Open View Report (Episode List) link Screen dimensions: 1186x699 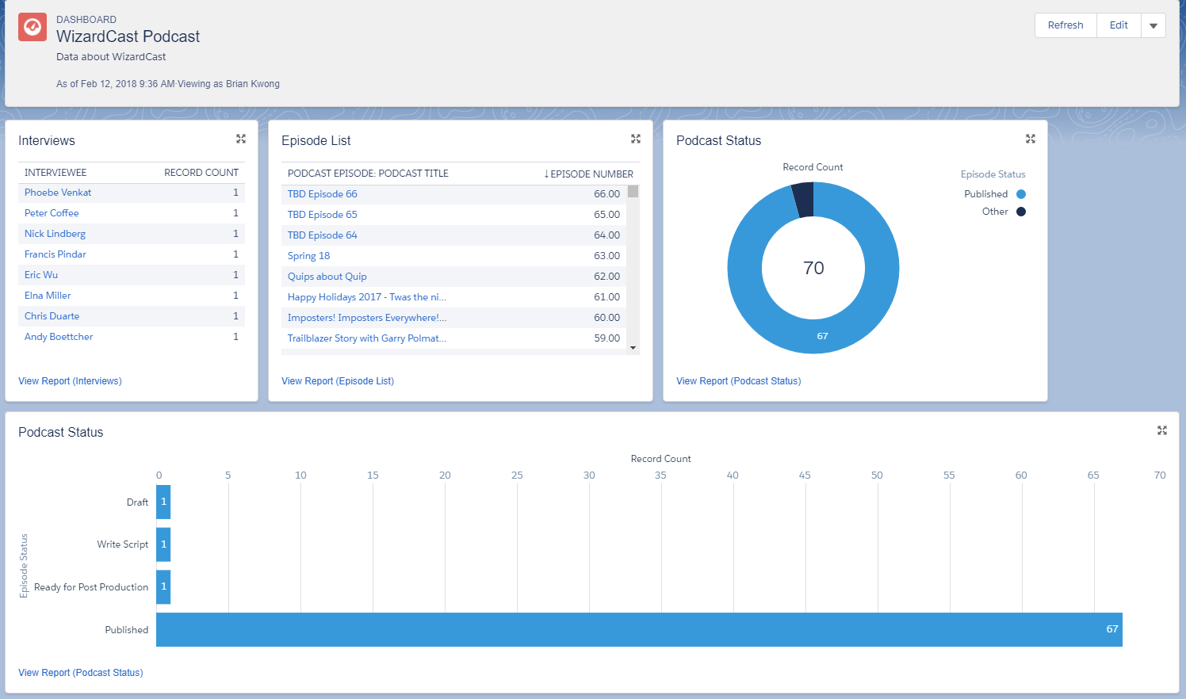pos(338,381)
